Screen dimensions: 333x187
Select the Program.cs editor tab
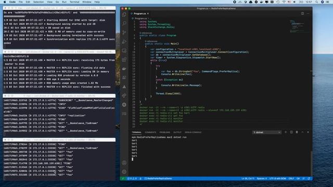pyautogui.click(x=140, y=14)
